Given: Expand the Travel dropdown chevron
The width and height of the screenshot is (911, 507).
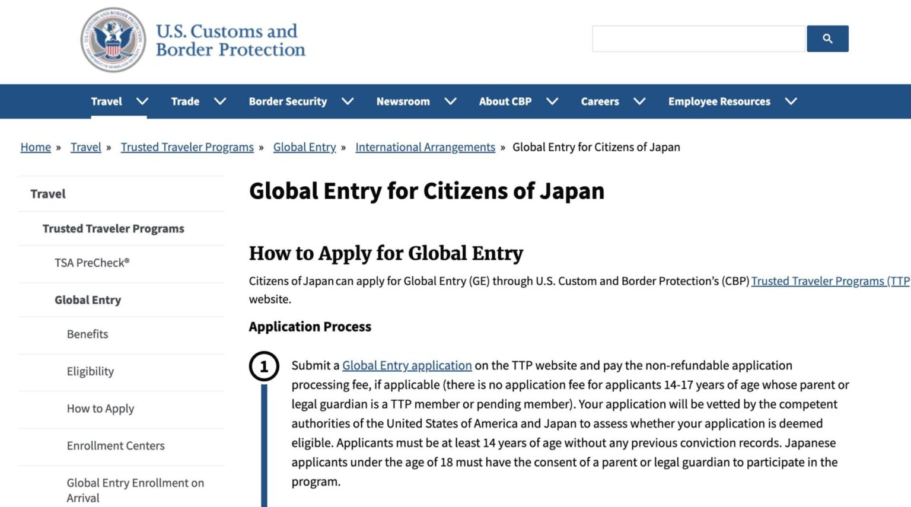Looking at the screenshot, I should coord(142,101).
